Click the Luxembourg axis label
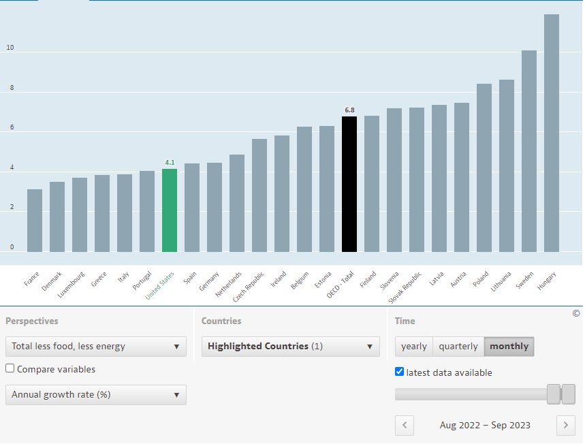The width and height of the screenshot is (585, 446). click(72, 285)
